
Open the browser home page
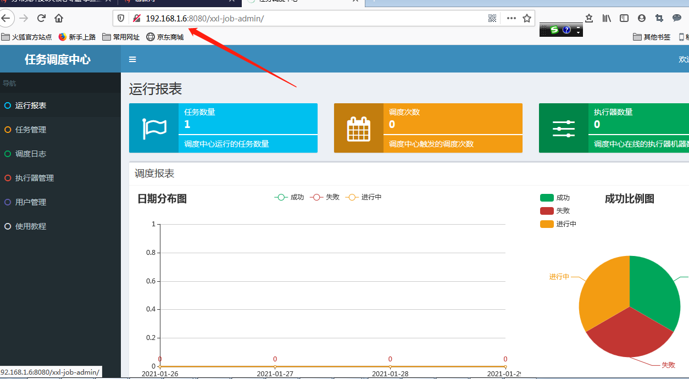pyautogui.click(x=59, y=18)
